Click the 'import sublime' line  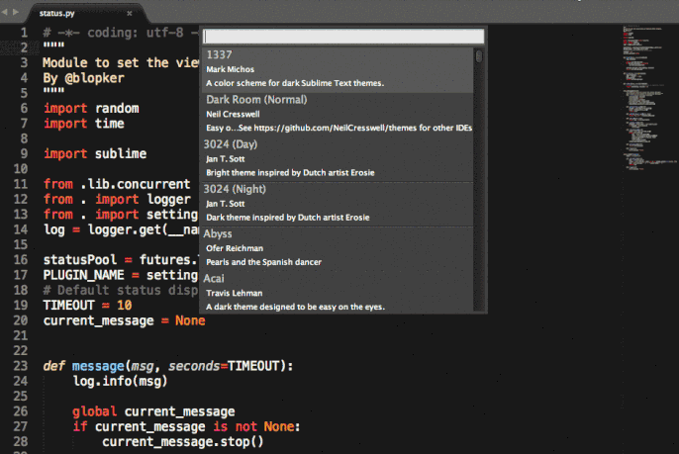pos(95,154)
